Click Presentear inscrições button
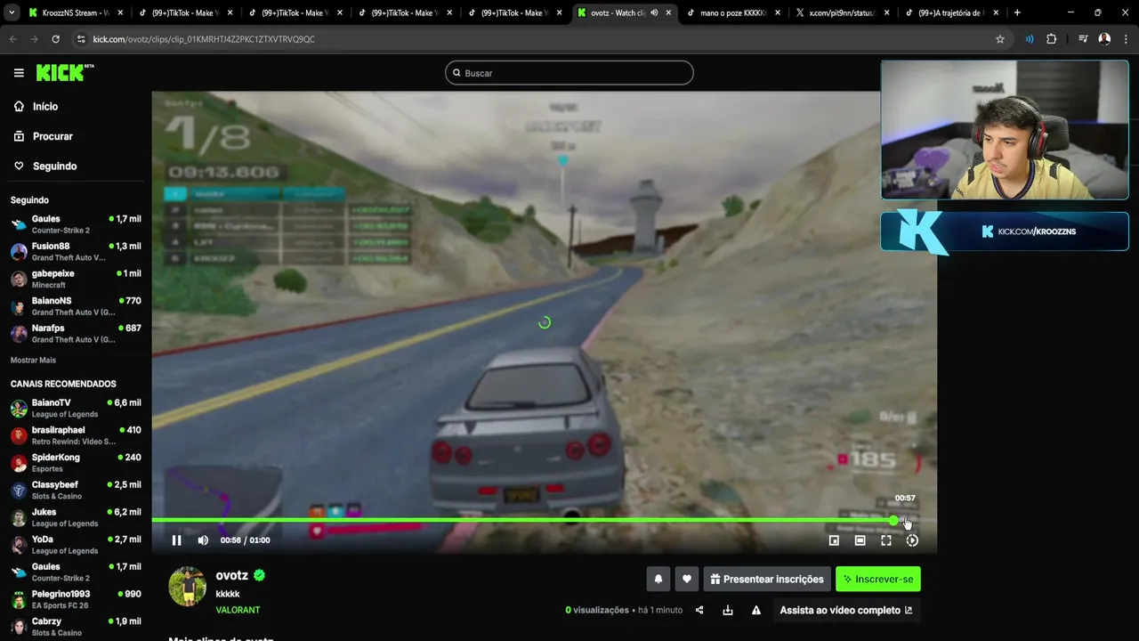 (x=767, y=579)
